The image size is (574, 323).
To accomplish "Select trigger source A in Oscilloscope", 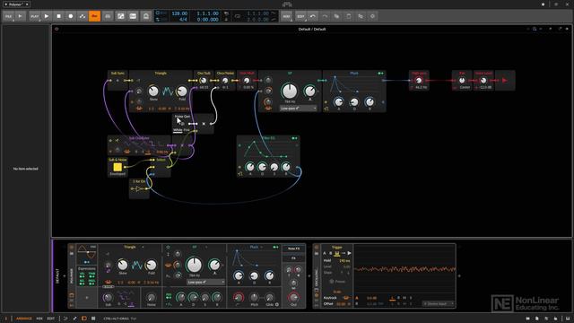I will click(325, 253).
